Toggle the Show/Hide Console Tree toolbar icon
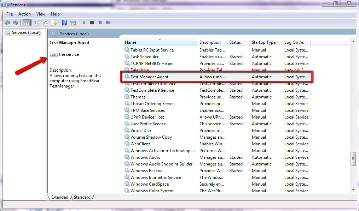359x211 pixels. [27, 23]
